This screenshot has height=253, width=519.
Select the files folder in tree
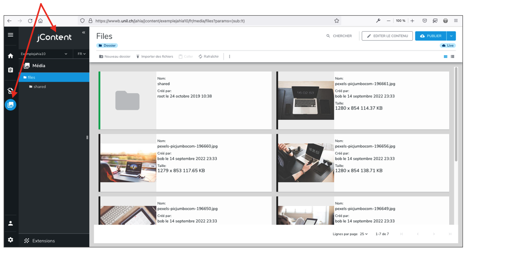[x=32, y=78]
